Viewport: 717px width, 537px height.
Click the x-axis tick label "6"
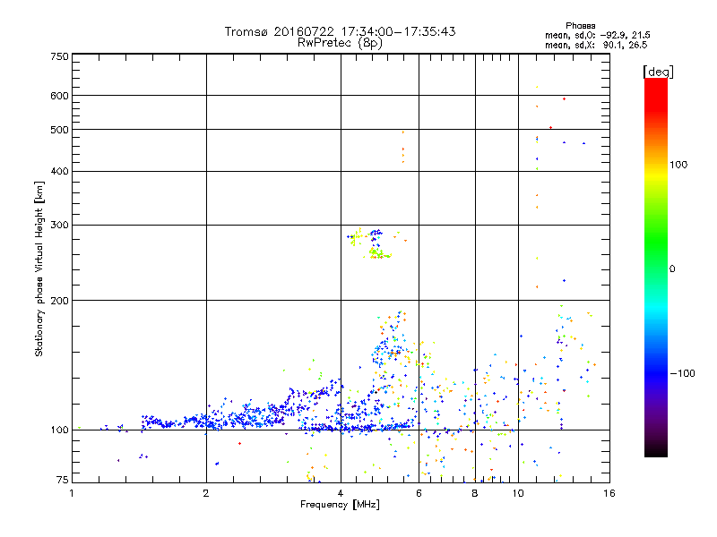coord(419,493)
